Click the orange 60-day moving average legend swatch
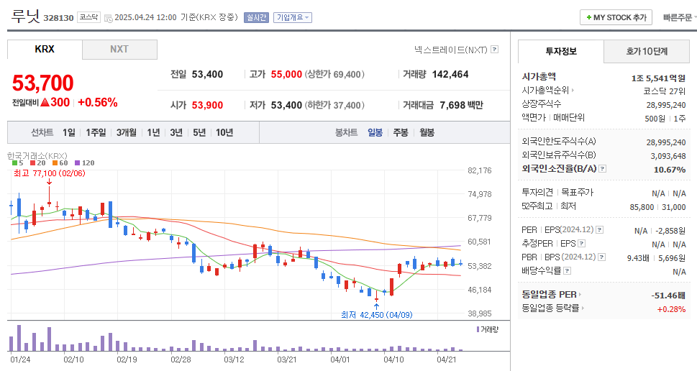 pos(55,163)
